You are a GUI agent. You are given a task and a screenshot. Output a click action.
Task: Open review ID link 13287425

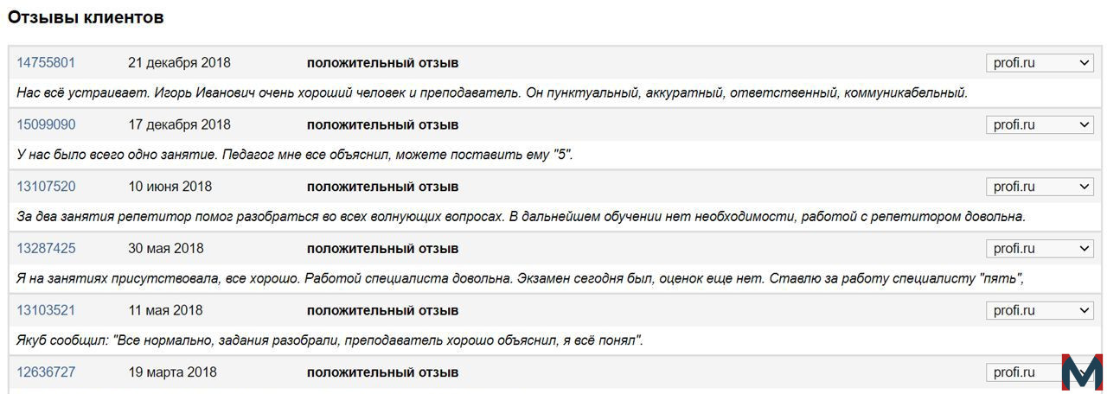46,249
